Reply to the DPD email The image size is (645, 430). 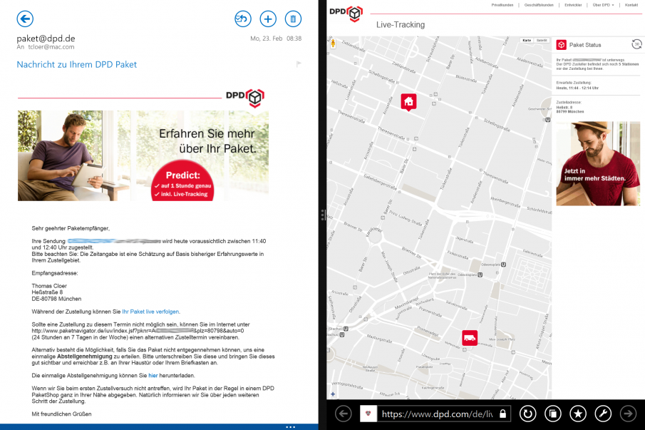(243, 19)
